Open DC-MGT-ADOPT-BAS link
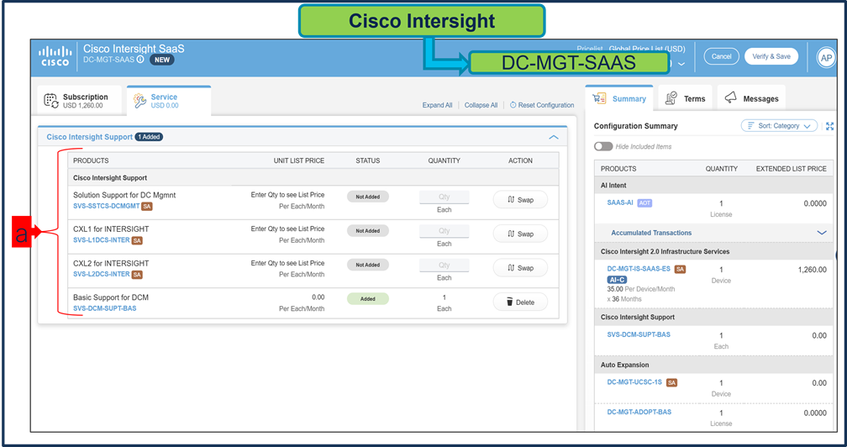 click(x=639, y=412)
